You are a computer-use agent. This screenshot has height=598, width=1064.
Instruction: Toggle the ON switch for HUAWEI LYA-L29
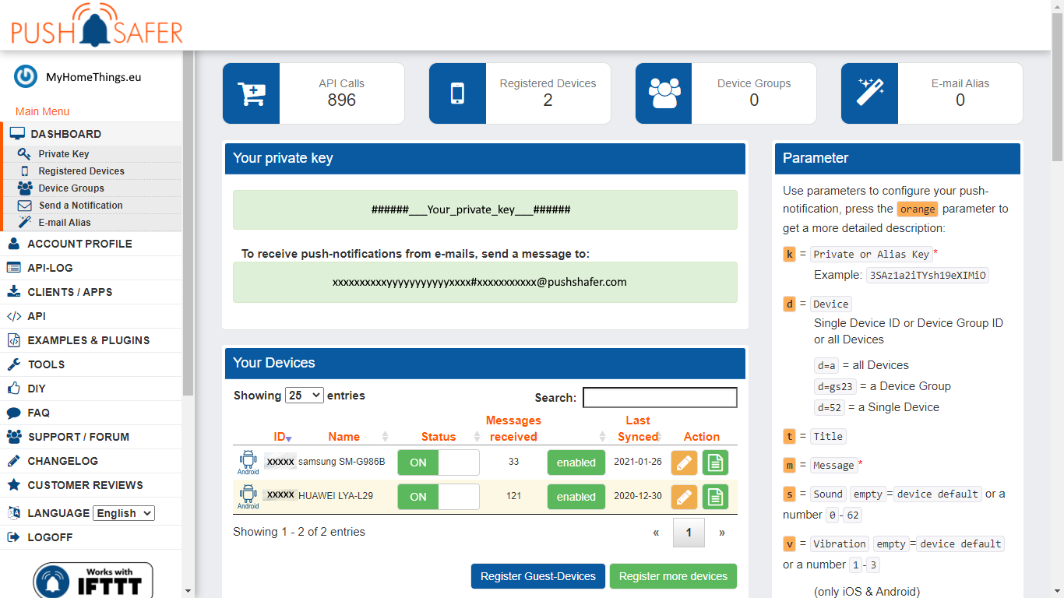coord(439,497)
